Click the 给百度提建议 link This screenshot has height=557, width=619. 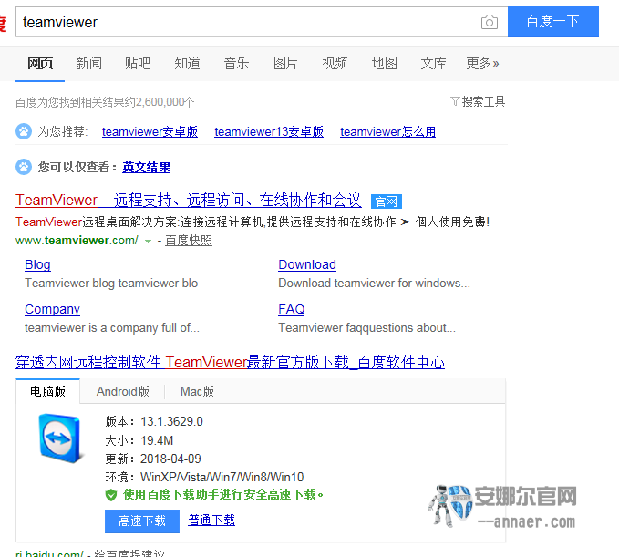tap(129, 553)
